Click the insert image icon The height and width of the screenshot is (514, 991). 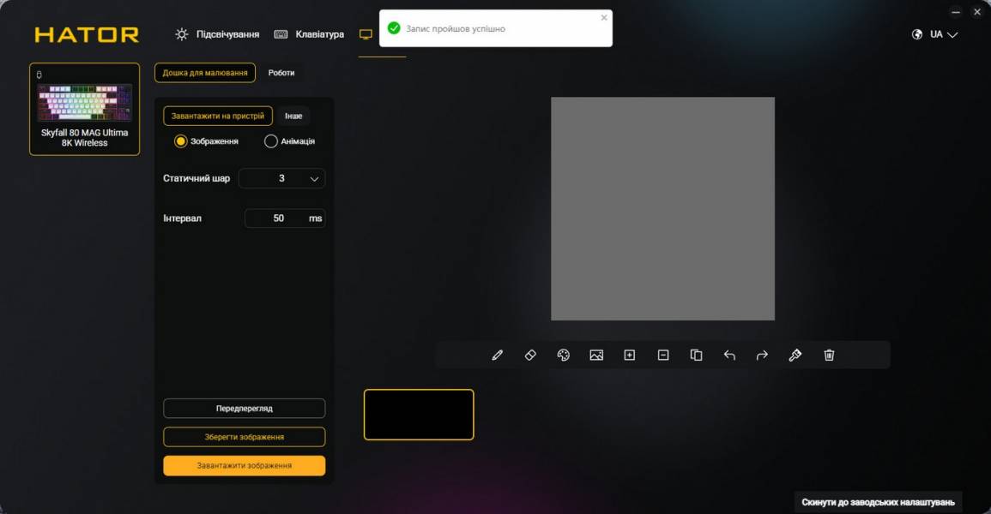tap(596, 355)
